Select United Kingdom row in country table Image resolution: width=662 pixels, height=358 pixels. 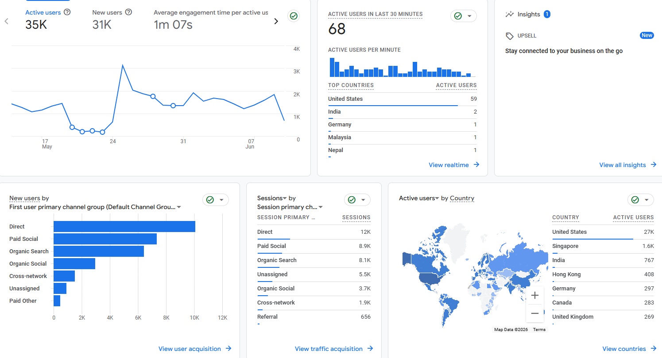point(603,317)
